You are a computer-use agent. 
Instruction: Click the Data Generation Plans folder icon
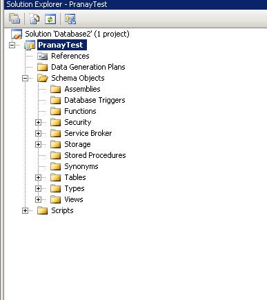42,67
